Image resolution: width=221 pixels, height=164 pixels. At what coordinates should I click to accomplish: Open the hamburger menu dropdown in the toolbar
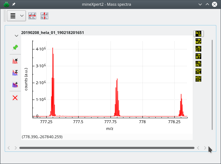click(16, 16)
